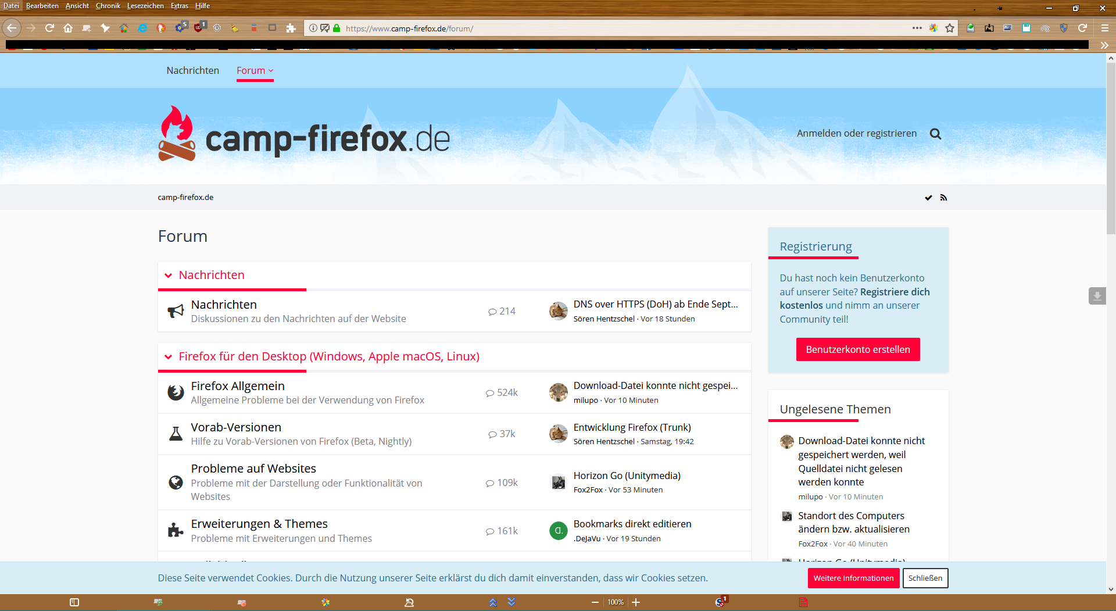Click the blue double up-arrows icon in the bottom bar
The width and height of the screenshot is (1116, 611).
point(493,602)
